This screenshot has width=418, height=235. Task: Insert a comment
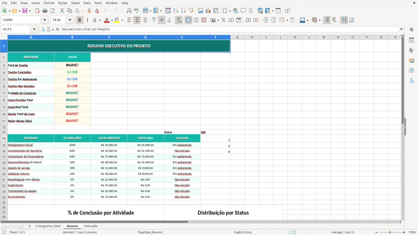(x=243, y=11)
